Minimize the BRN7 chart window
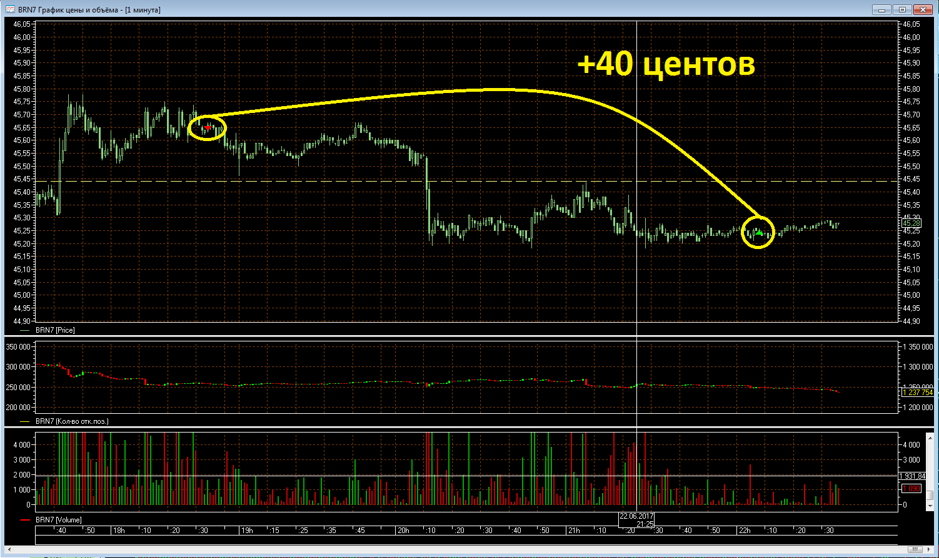 882,9
